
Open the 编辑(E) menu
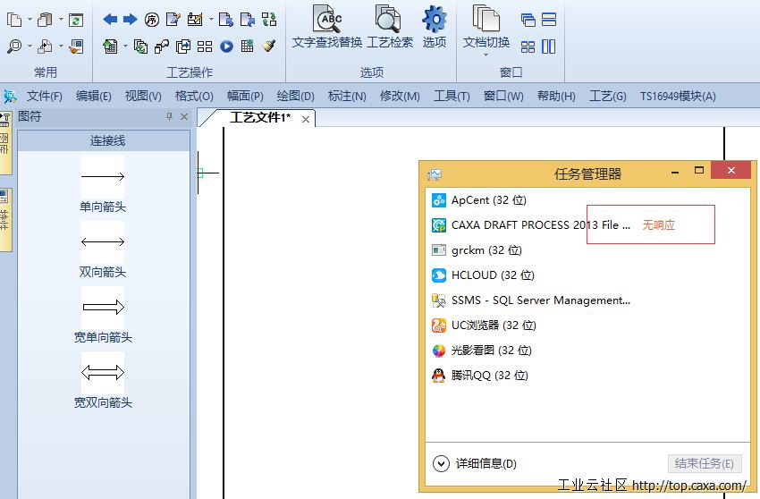pyautogui.click(x=94, y=96)
